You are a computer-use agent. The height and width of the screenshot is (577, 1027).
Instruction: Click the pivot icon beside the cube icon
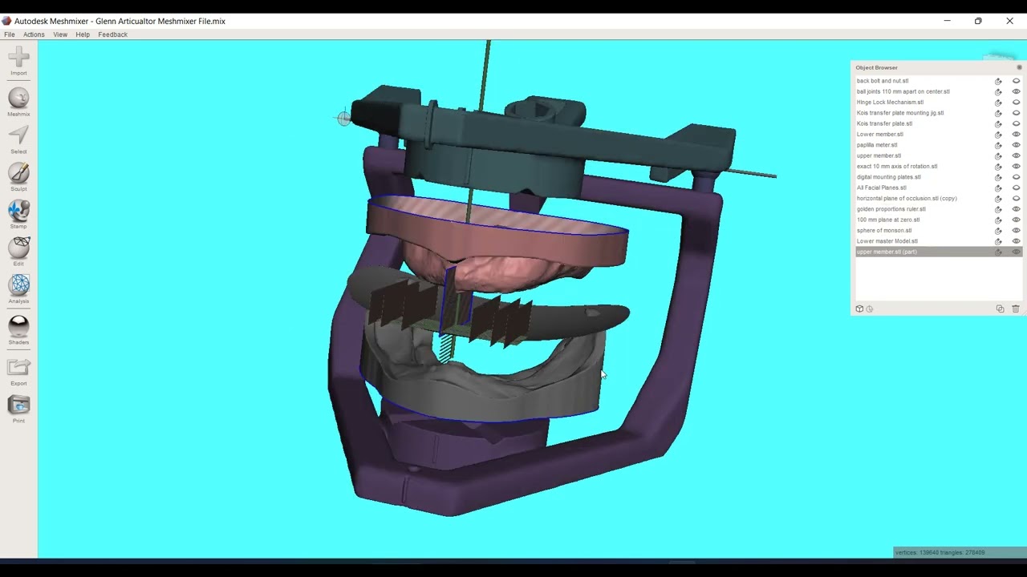point(869,309)
